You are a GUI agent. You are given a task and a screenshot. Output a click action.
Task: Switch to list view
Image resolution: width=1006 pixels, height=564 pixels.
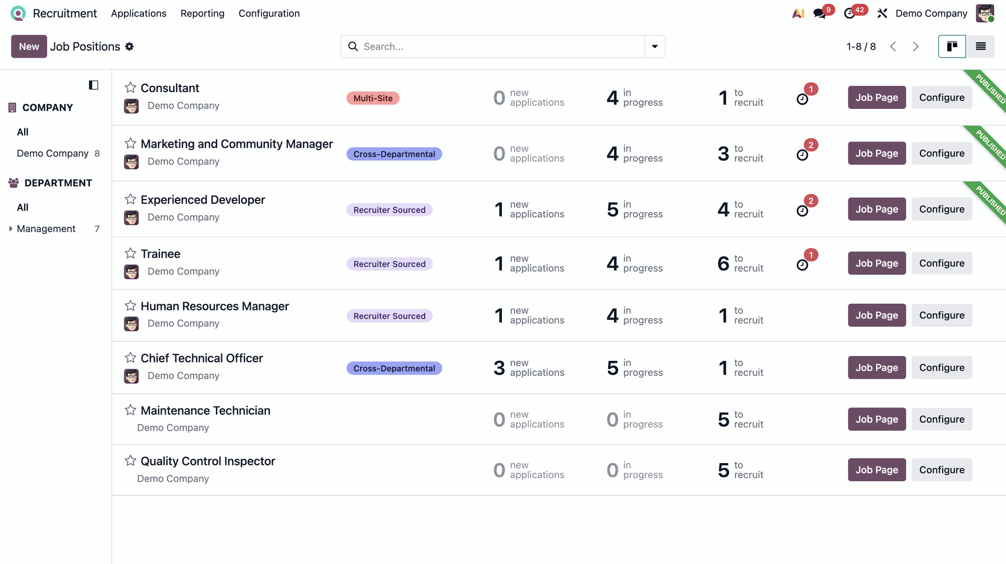click(x=981, y=47)
